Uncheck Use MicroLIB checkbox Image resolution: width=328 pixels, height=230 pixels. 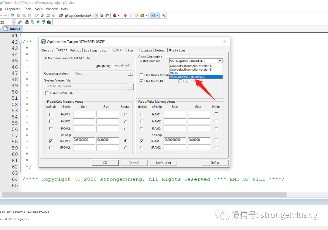click(x=142, y=81)
